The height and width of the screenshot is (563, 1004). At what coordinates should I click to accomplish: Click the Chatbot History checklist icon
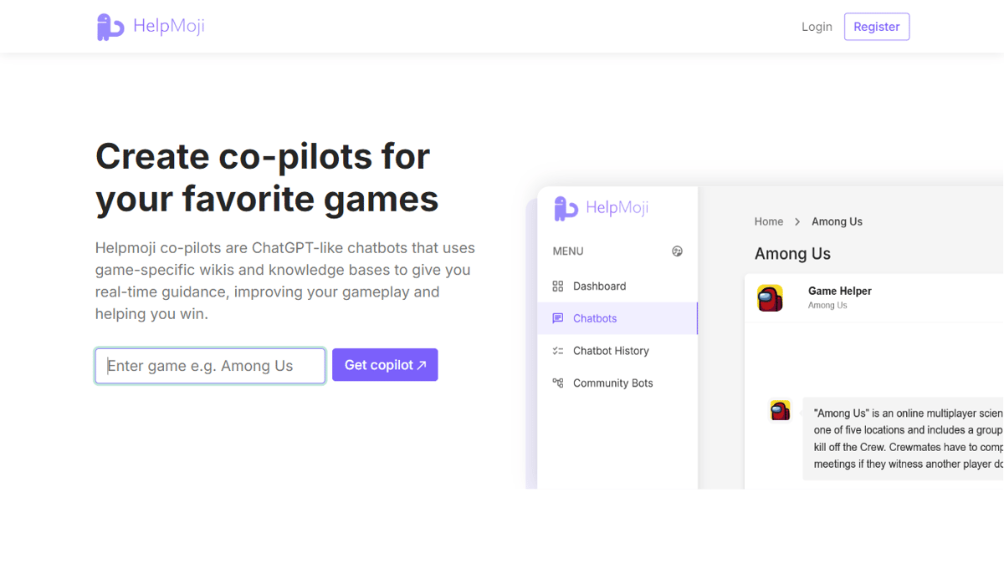pos(558,351)
